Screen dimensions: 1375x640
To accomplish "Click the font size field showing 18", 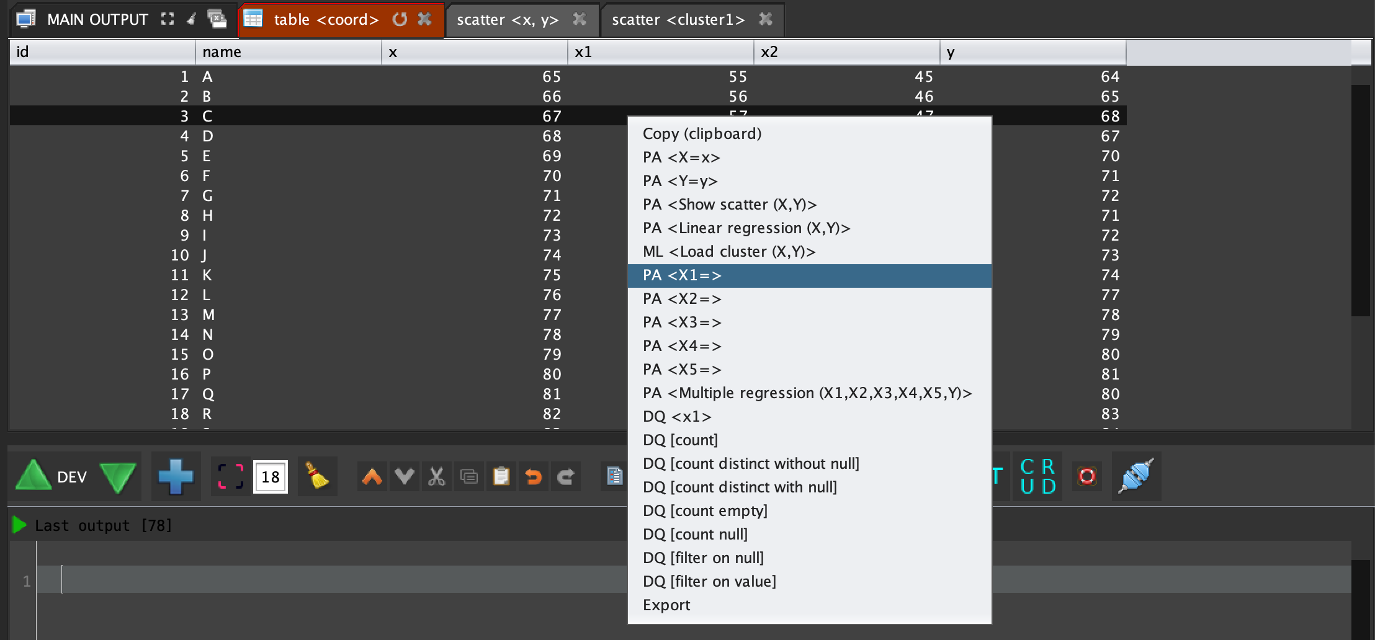I will (271, 477).
